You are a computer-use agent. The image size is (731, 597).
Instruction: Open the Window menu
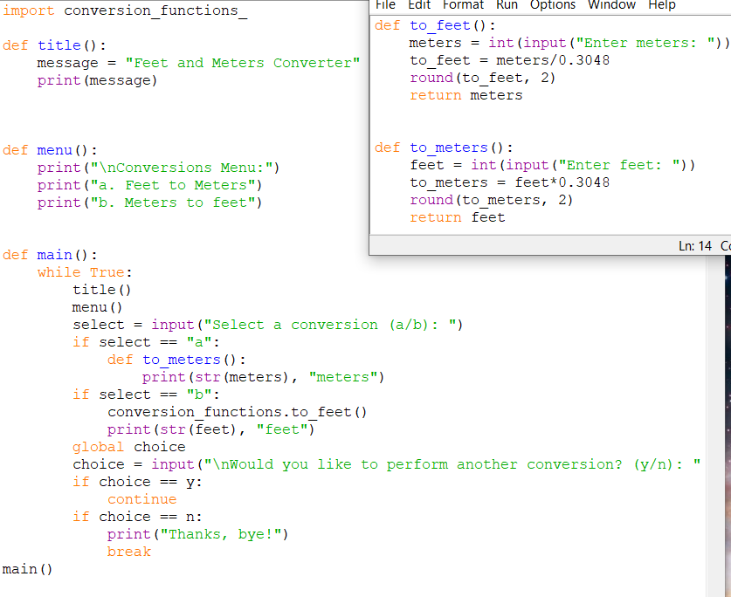click(611, 5)
